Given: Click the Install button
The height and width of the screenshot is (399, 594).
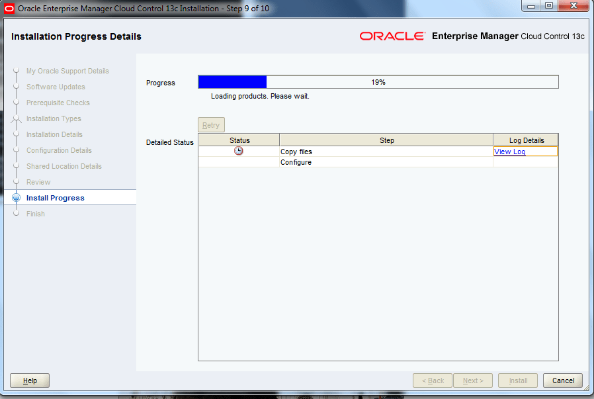Looking at the screenshot, I should coord(518,380).
